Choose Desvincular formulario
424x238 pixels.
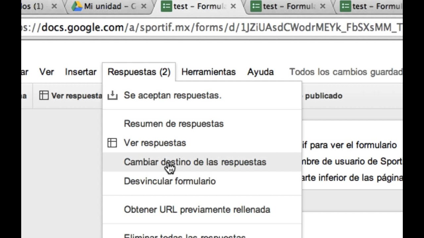(x=202, y=181)
